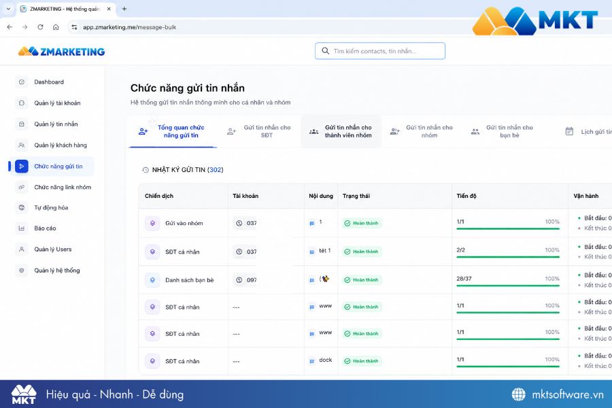Click the Tài khoản column header

coord(245,196)
